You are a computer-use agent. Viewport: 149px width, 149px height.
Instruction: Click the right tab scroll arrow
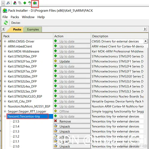tap(145, 29)
